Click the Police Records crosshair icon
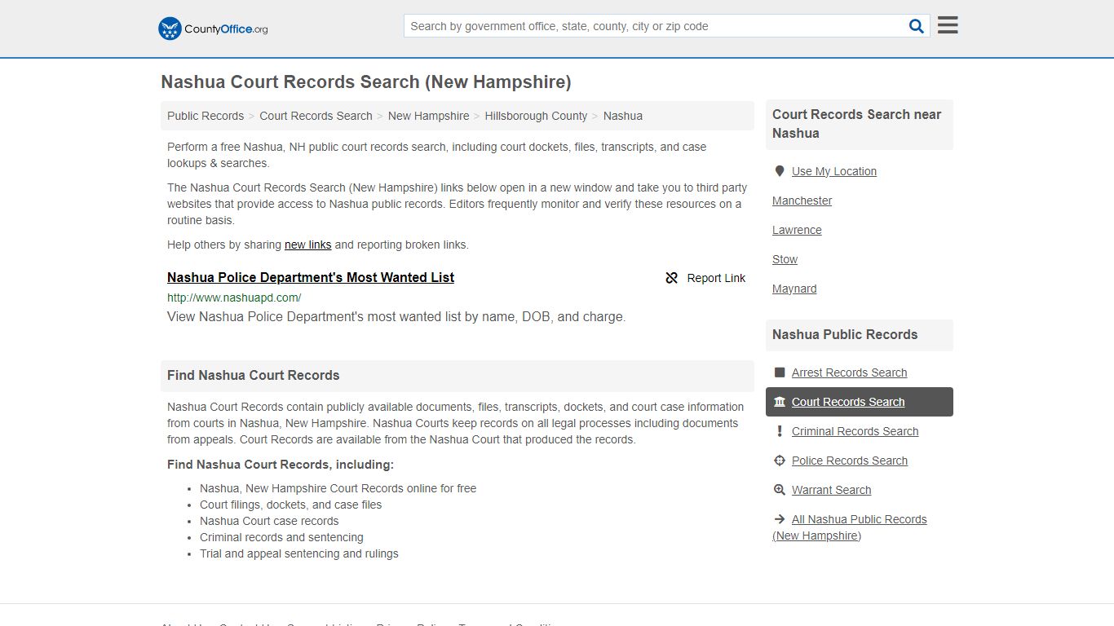1114x626 pixels. (780, 461)
